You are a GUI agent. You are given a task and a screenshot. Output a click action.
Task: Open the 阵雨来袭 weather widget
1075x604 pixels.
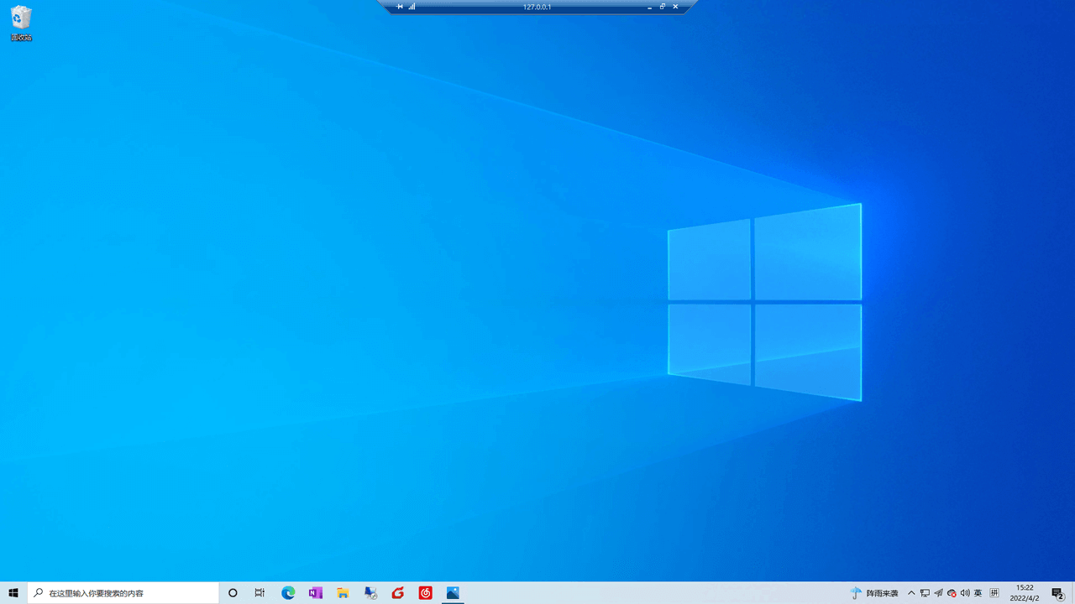873,593
